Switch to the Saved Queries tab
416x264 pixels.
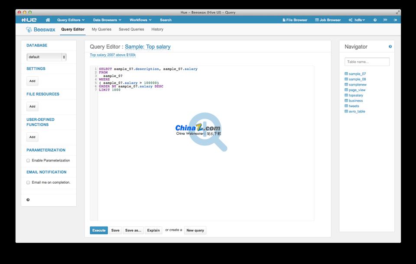pos(131,30)
